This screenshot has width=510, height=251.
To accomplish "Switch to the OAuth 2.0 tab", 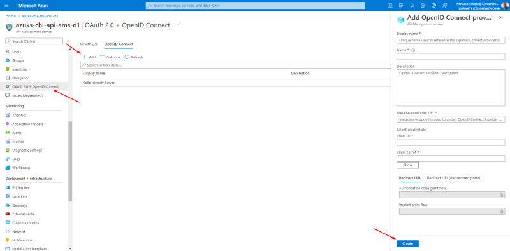I will (89, 44).
